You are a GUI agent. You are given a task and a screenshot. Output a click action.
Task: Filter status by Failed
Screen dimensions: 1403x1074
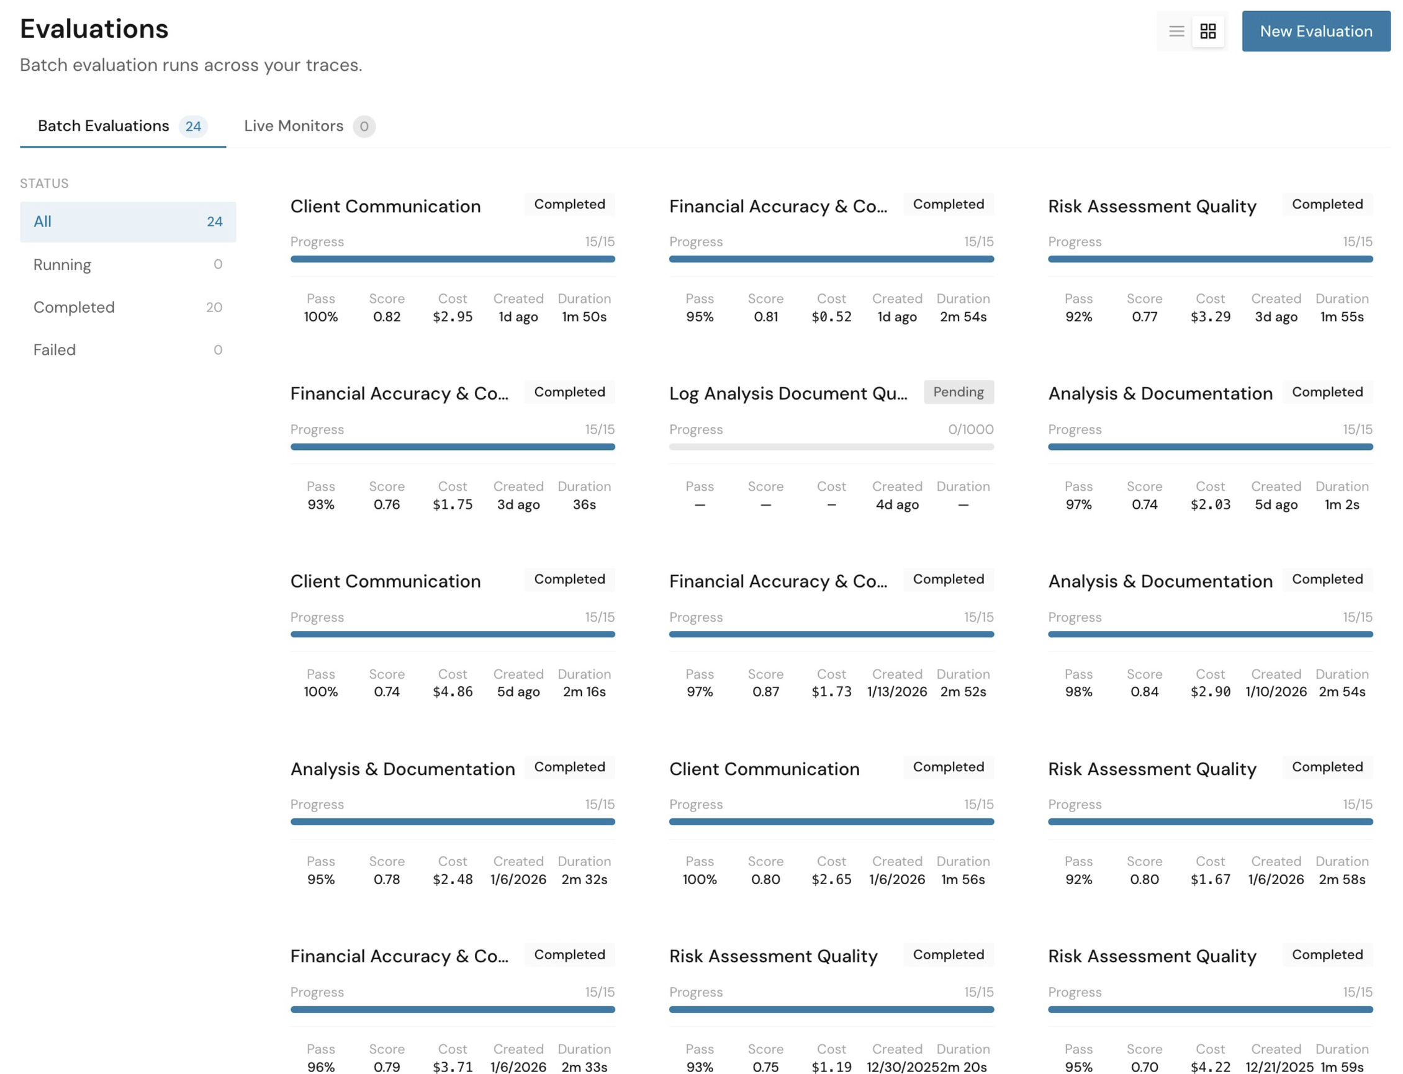point(127,351)
